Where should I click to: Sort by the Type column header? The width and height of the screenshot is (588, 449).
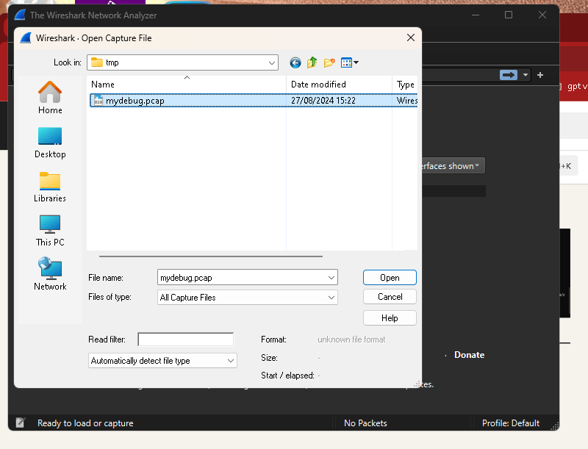[x=405, y=85]
